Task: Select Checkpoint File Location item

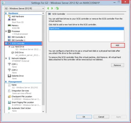Action: point(22,96)
